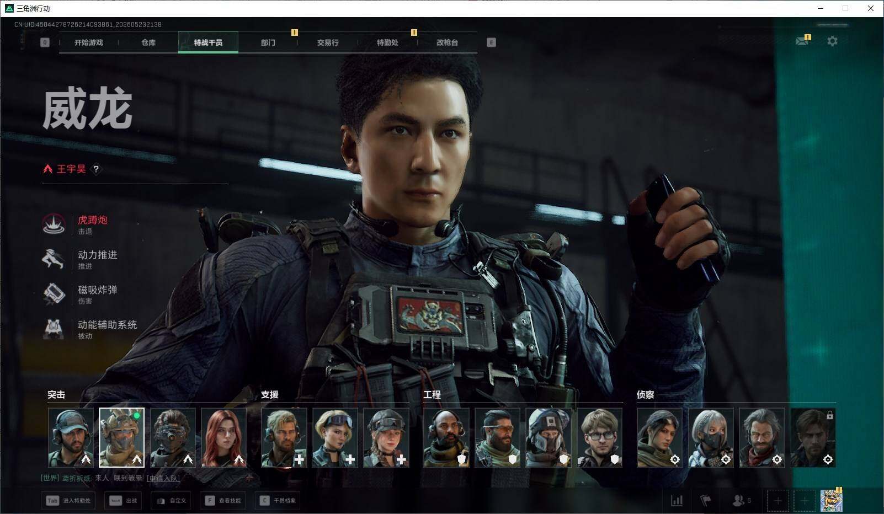Choose assault operator with night-vision goggles

tap(173, 437)
